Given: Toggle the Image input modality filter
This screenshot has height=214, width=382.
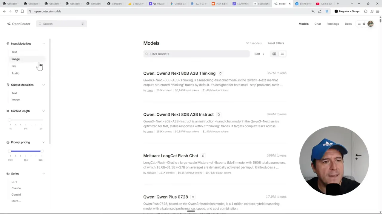Looking at the screenshot, I should pyautogui.click(x=16, y=59).
